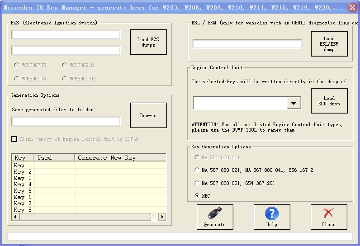Expand the Engine Control Unit type dropdown

coord(294,103)
